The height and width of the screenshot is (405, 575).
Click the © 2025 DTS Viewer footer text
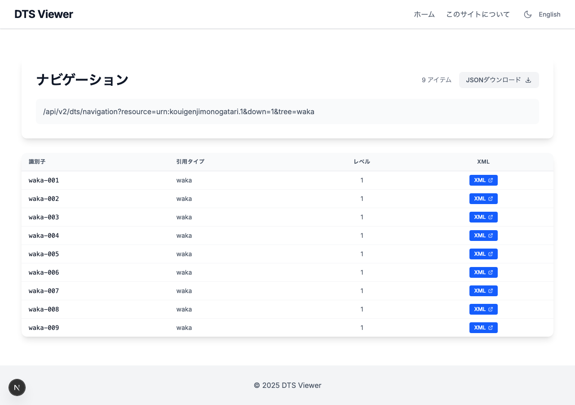(287, 385)
